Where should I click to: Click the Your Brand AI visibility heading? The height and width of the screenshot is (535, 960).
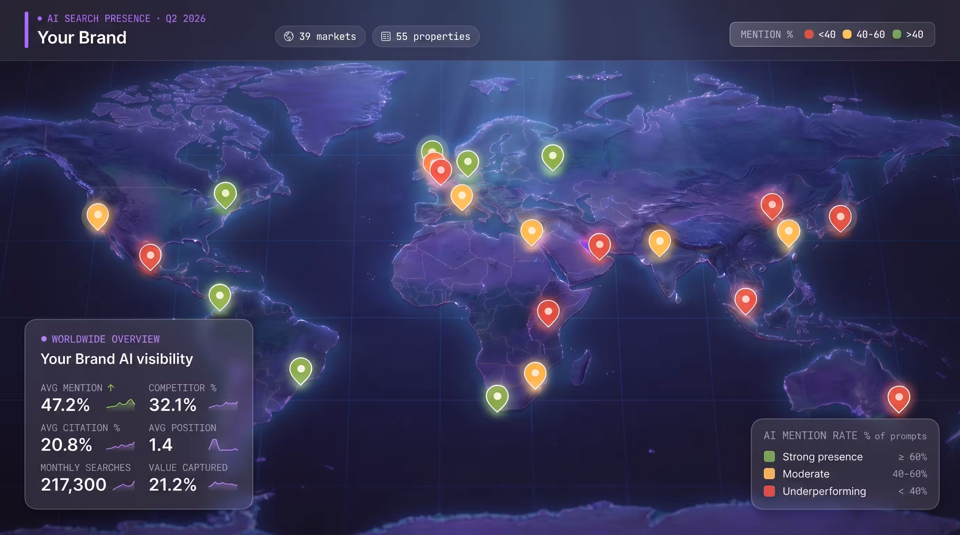click(117, 359)
